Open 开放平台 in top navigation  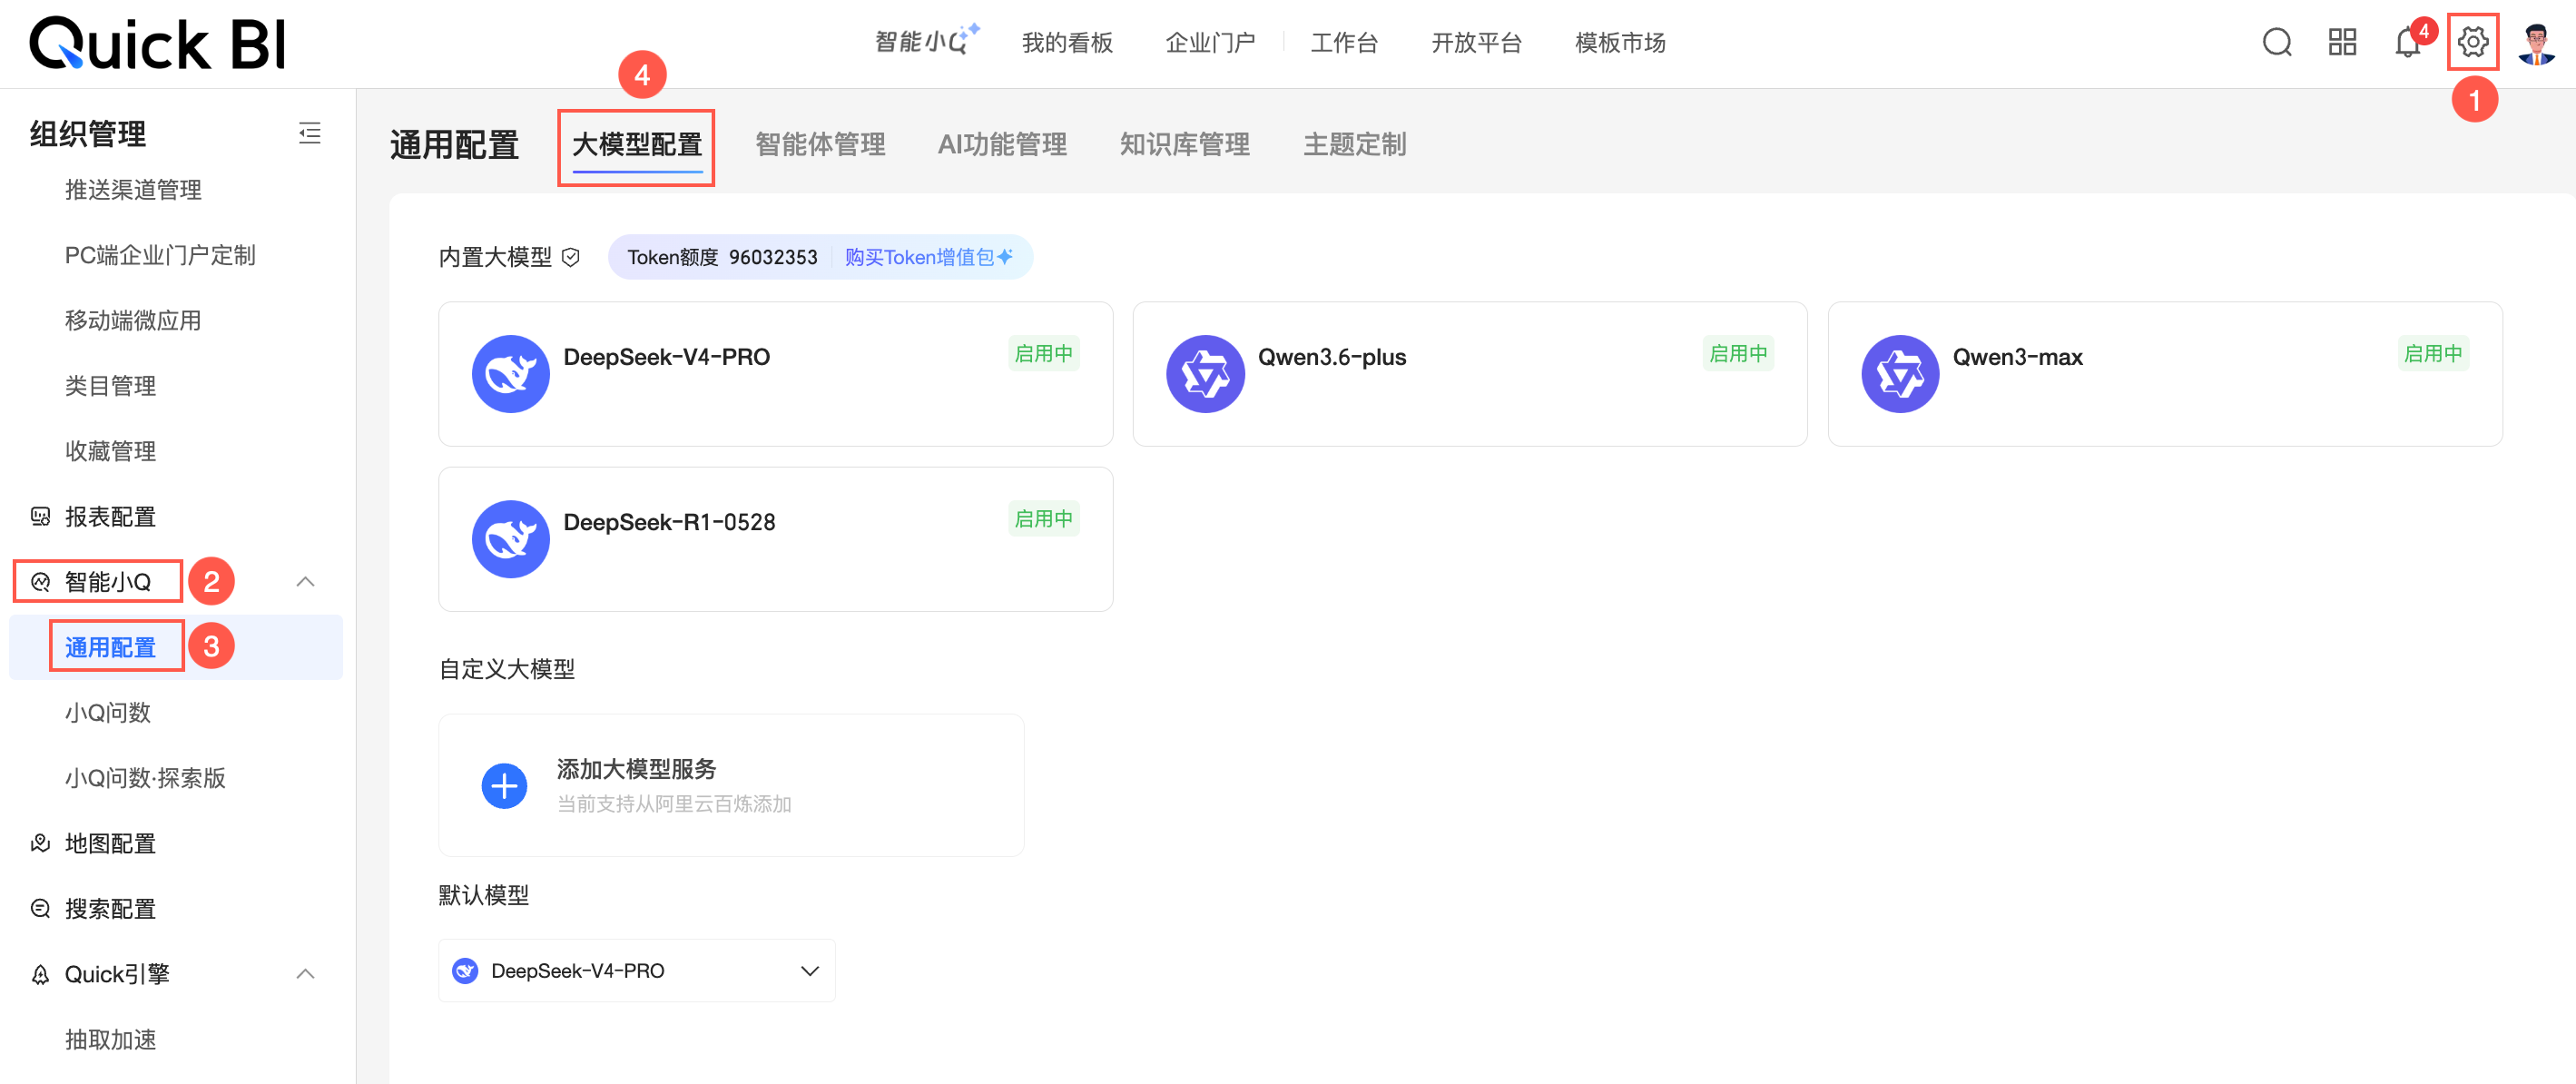coord(1476,43)
